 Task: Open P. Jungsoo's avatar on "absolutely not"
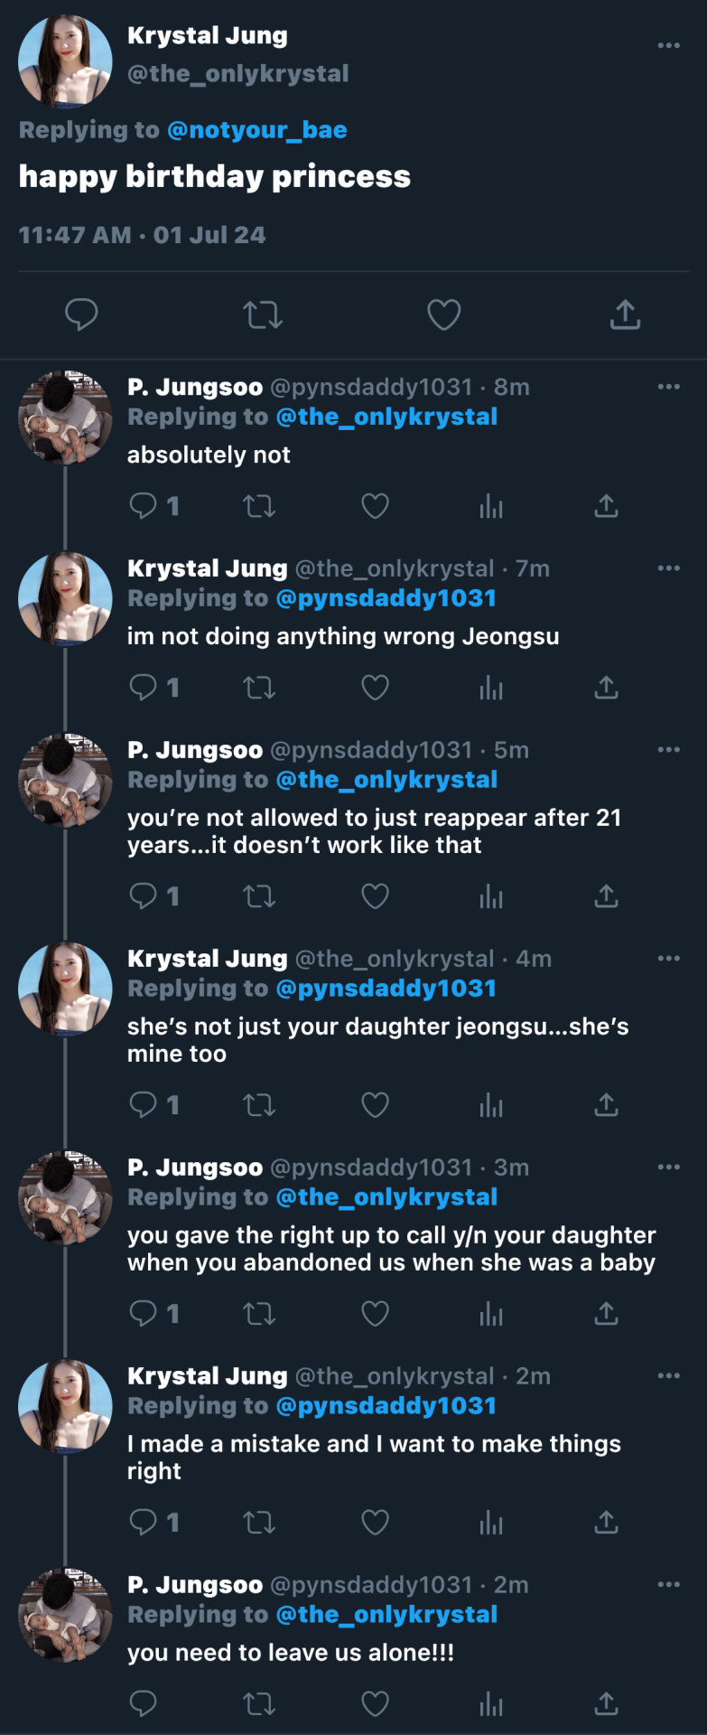point(65,417)
